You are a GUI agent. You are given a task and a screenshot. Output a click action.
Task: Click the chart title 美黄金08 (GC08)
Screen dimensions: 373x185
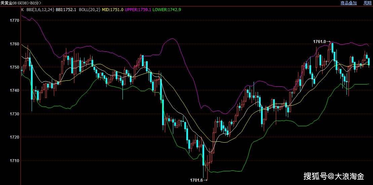coord(15,3)
